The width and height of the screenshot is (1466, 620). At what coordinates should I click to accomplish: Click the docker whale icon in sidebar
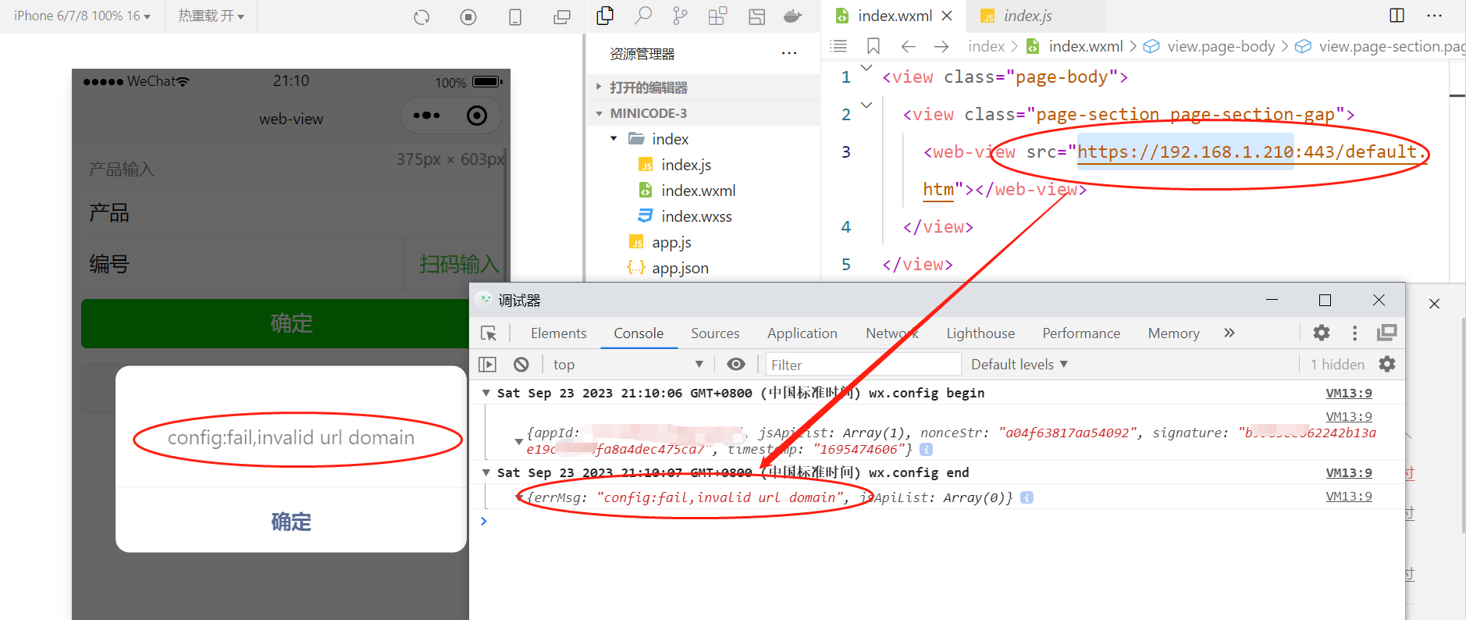(x=793, y=16)
